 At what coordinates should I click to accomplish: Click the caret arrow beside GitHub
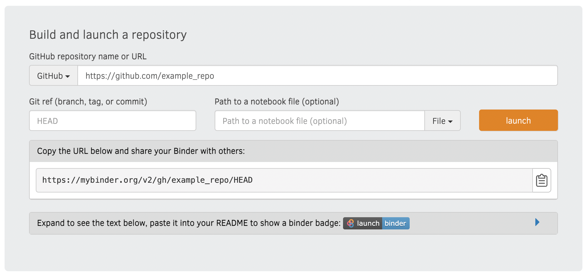coord(68,76)
